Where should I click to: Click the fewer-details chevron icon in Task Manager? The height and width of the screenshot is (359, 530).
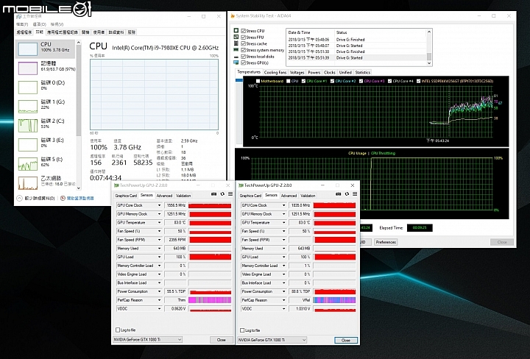click(20, 198)
